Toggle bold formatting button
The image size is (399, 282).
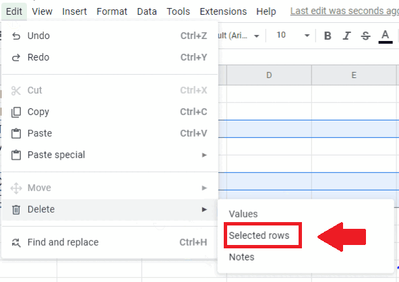(328, 36)
